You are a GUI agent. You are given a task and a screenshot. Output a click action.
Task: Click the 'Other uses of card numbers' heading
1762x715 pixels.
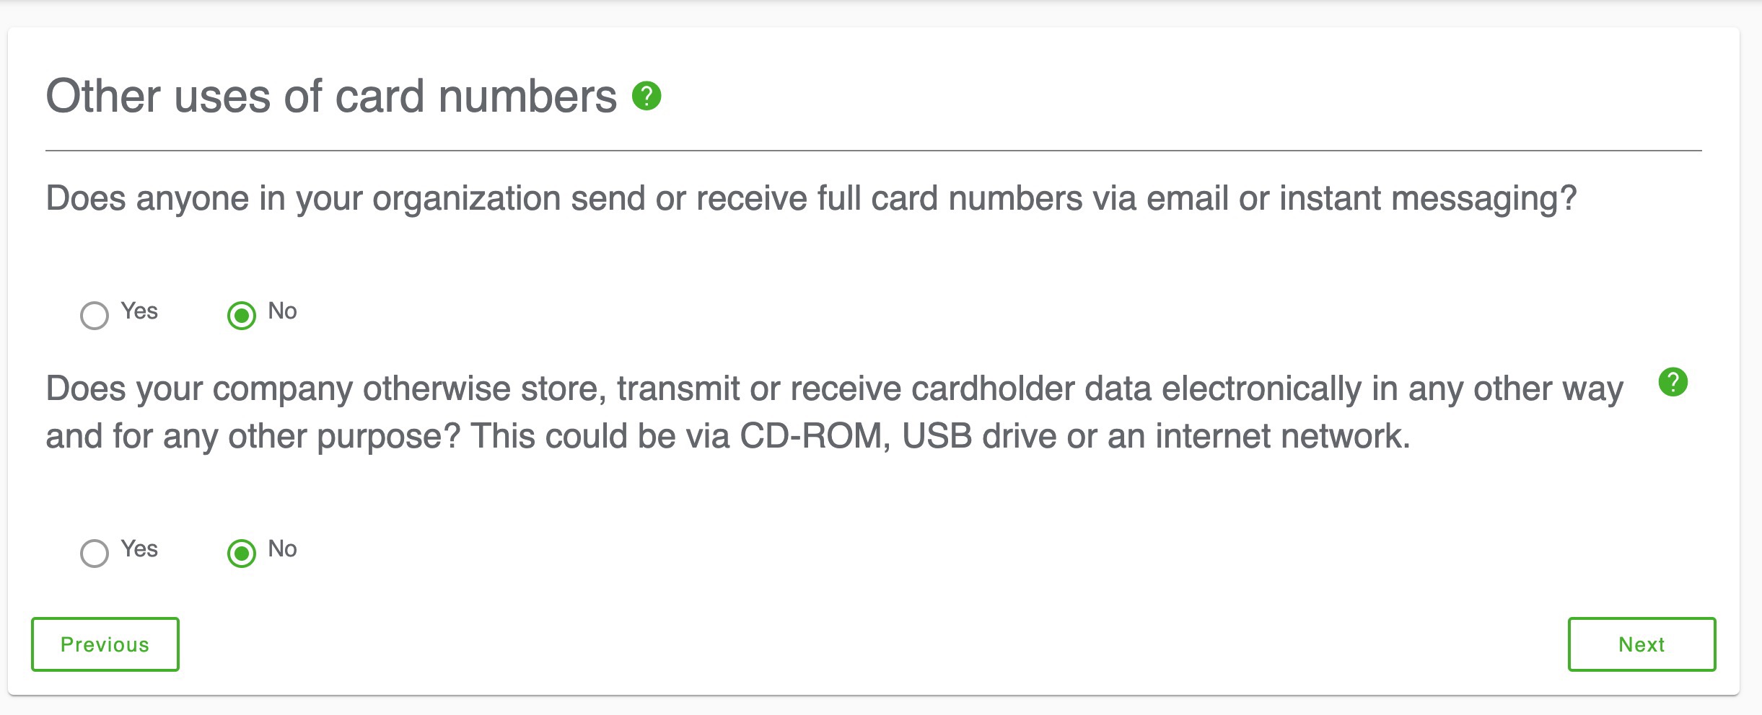(331, 96)
